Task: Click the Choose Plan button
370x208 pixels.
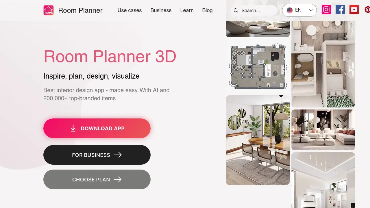Action: pyautogui.click(x=97, y=179)
